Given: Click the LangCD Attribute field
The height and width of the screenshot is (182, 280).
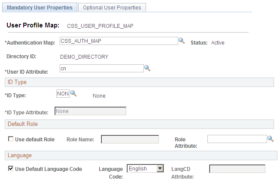Looking at the screenshot, I should [x=237, y=169].
